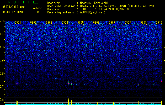Click the meteor echo between 0908 and 0909
The height and width of the screenshot is (105, 165).
click(138, 85)
